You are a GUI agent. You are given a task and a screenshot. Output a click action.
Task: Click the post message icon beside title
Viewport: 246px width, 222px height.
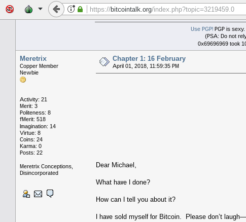104,62
